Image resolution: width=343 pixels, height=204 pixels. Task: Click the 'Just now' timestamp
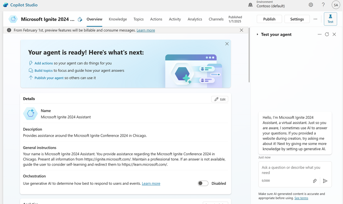point(264,157)
